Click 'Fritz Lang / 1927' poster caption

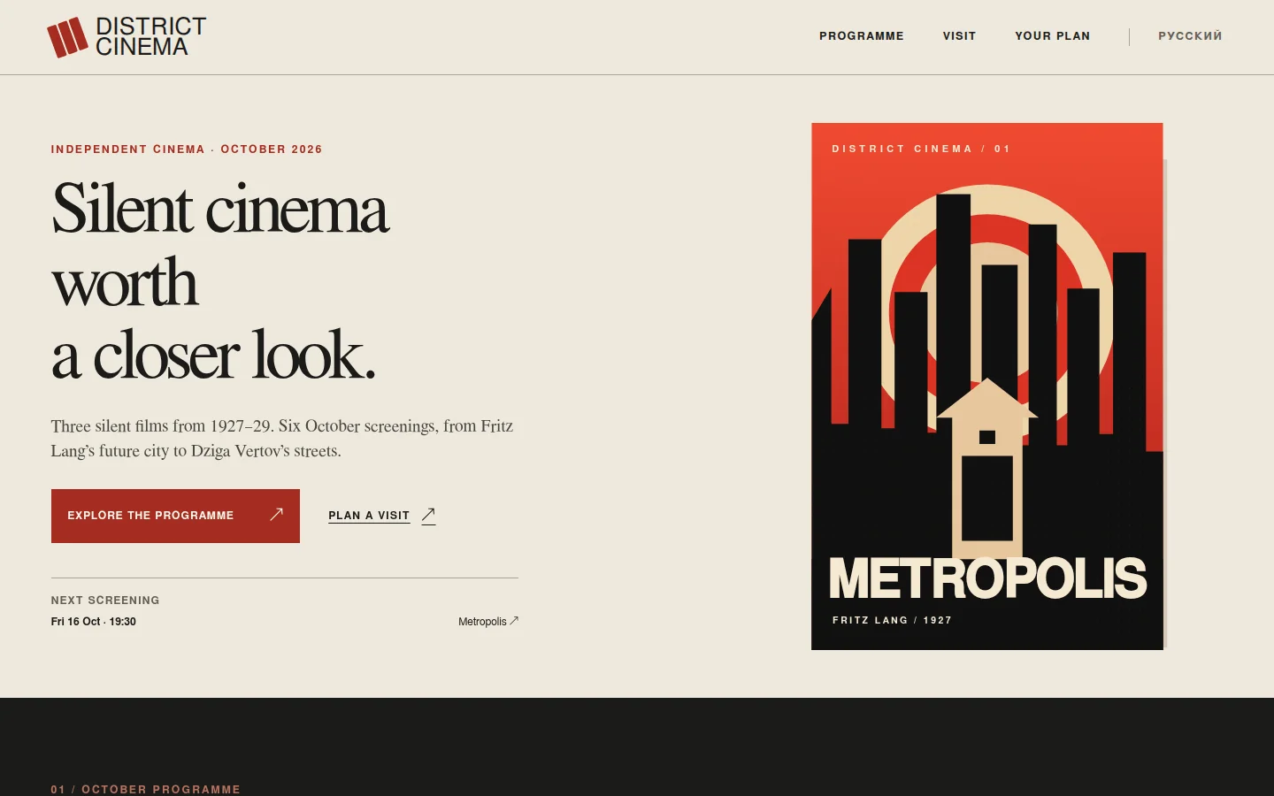click(x=892, y=620)
